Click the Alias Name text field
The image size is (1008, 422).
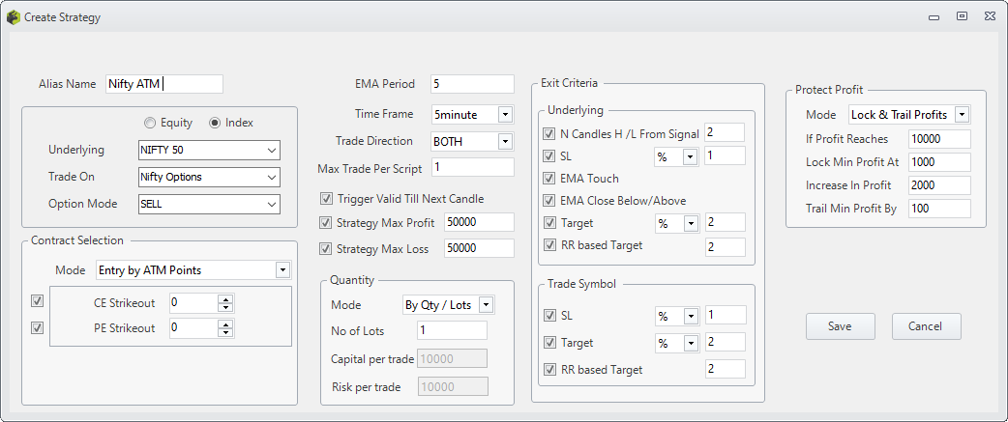164,84
